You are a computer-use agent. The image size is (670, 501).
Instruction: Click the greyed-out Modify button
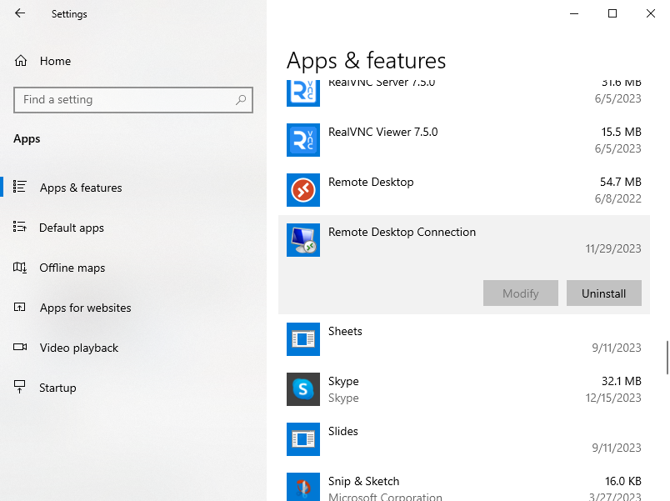tap(520, 293)
